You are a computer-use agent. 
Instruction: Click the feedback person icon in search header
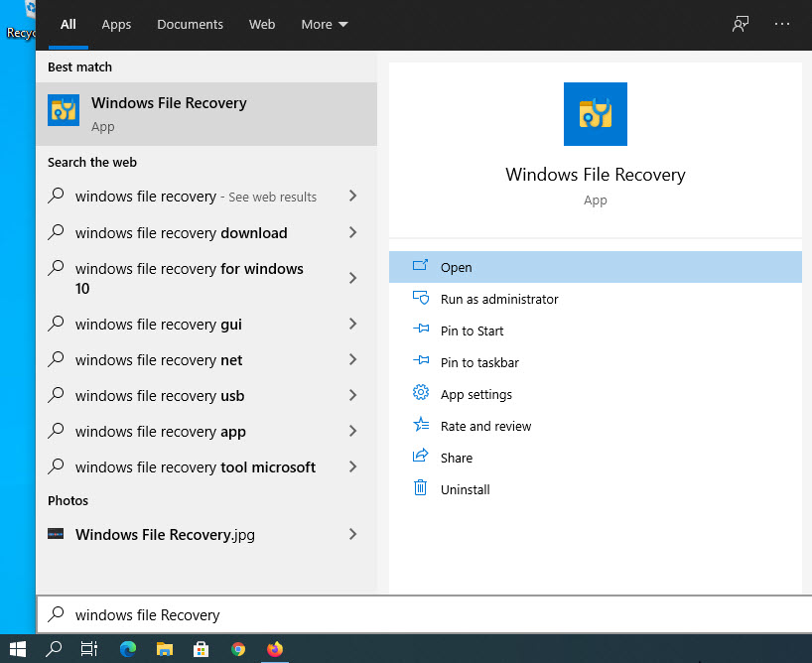point(740,24)
